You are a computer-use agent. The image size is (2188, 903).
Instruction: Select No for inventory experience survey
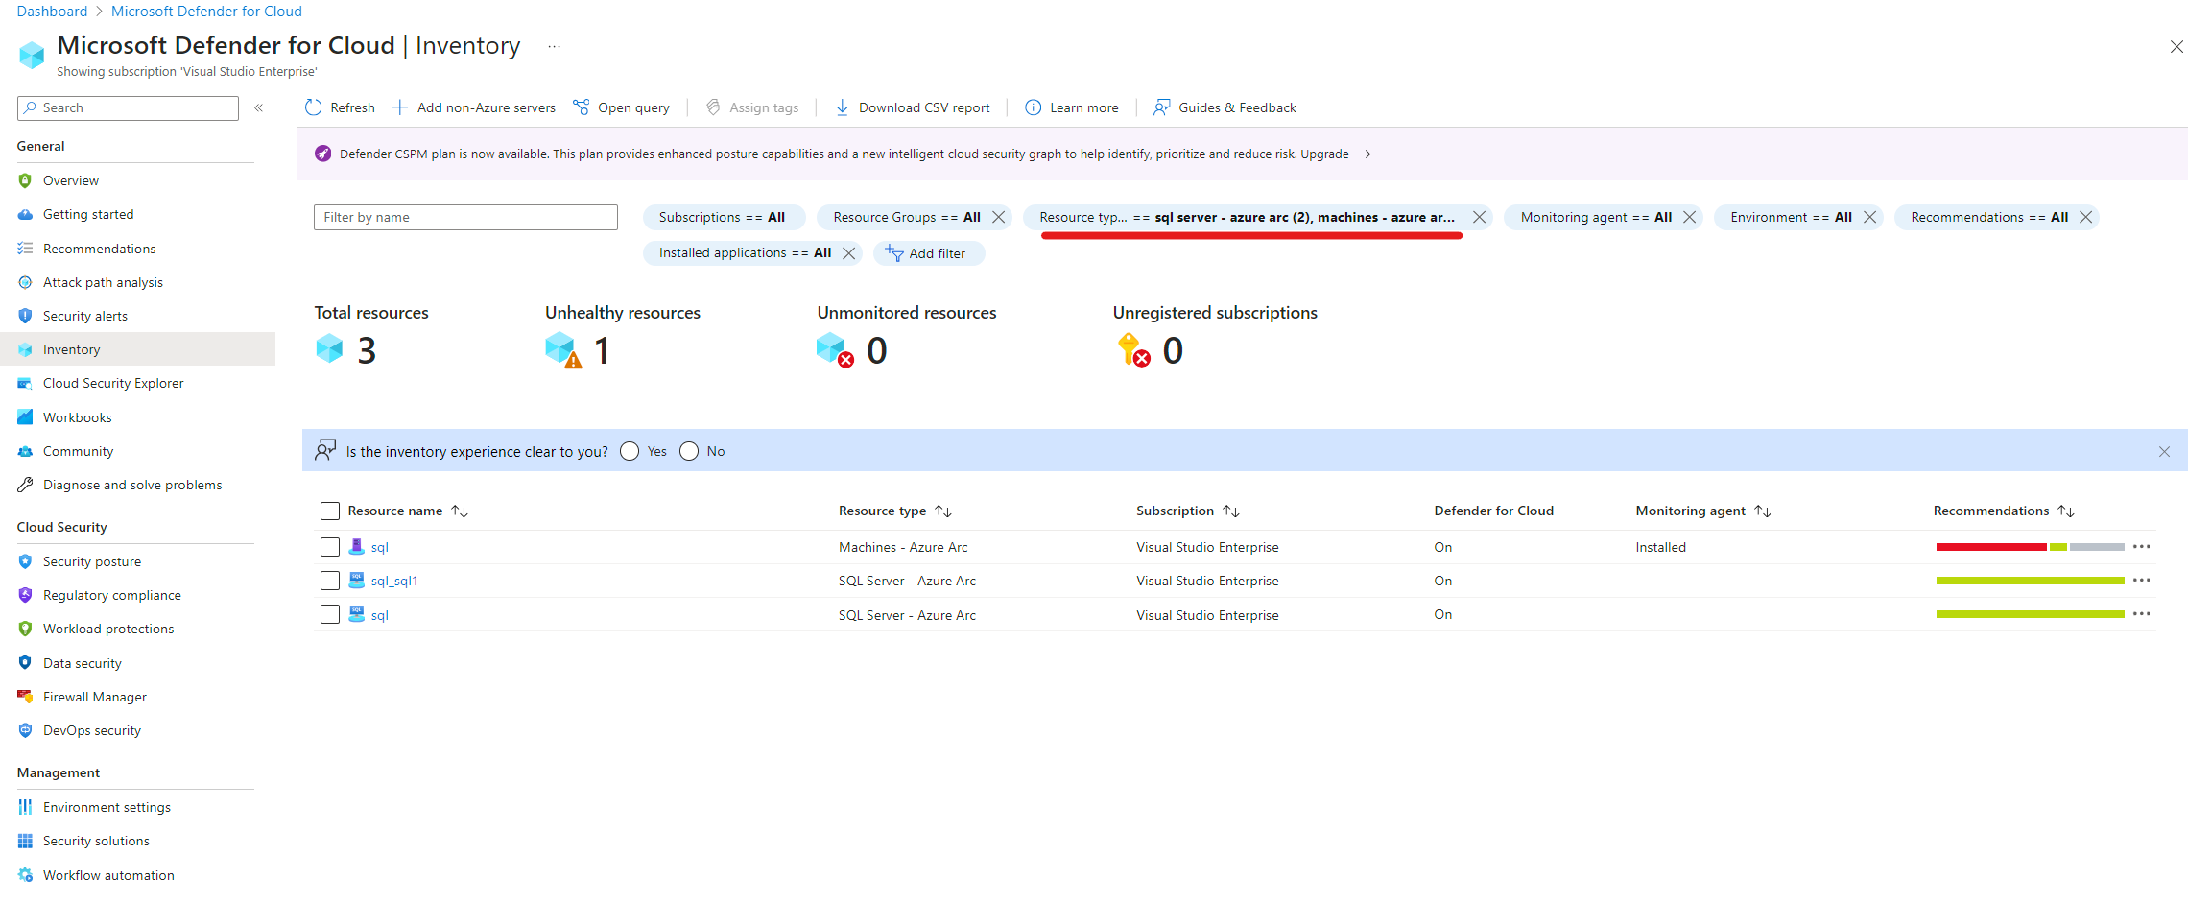coord(689,451)
